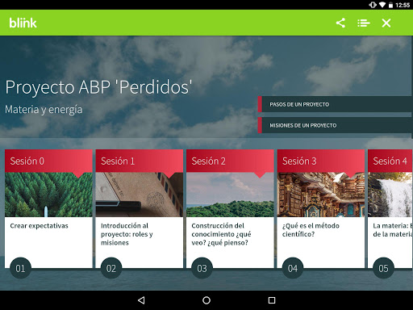Viewport: 413px width, 310px height.
Task: Select the Sesión 0 card header
Action: pos(48,161)
